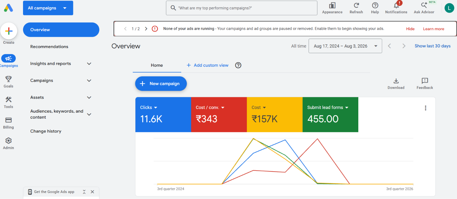The image size is (457, 199).
Task: Open the Create plus button
Action: (9, 31)
